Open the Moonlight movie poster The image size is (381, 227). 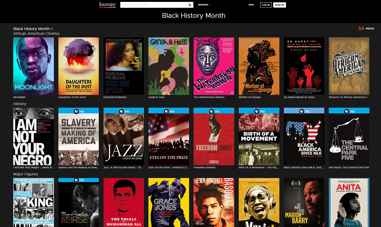click(34, 66)
